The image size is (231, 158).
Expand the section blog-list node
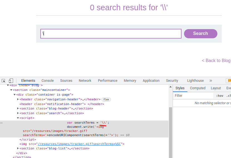pos(18,148)
